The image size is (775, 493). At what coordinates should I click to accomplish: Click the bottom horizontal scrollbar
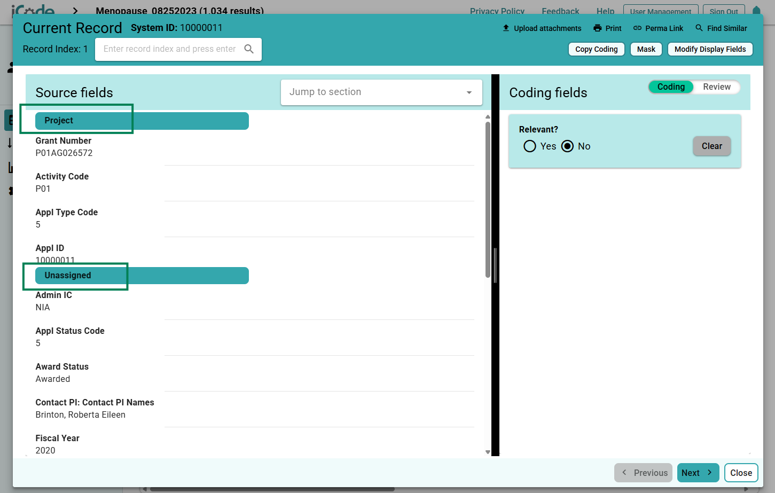coord(272,489)
